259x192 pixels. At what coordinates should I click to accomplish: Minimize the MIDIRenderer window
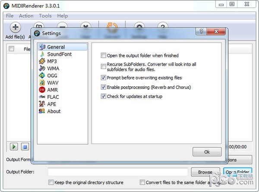coord(221,4)
